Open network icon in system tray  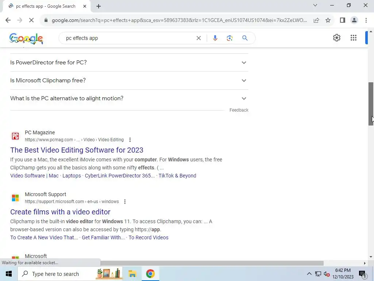tap(318, 274)
